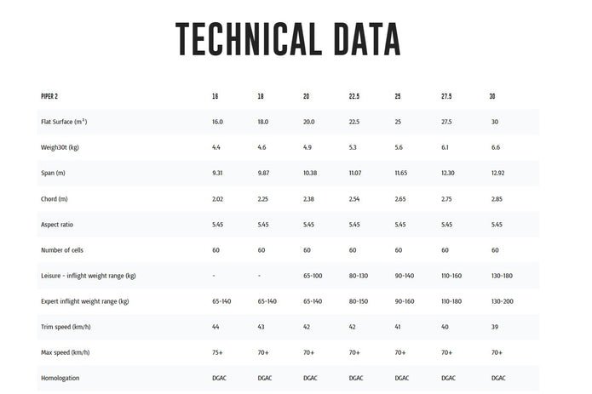Screen dimensions: 592x394
Task: Select the 27.5 size column header
Action: 446,96
